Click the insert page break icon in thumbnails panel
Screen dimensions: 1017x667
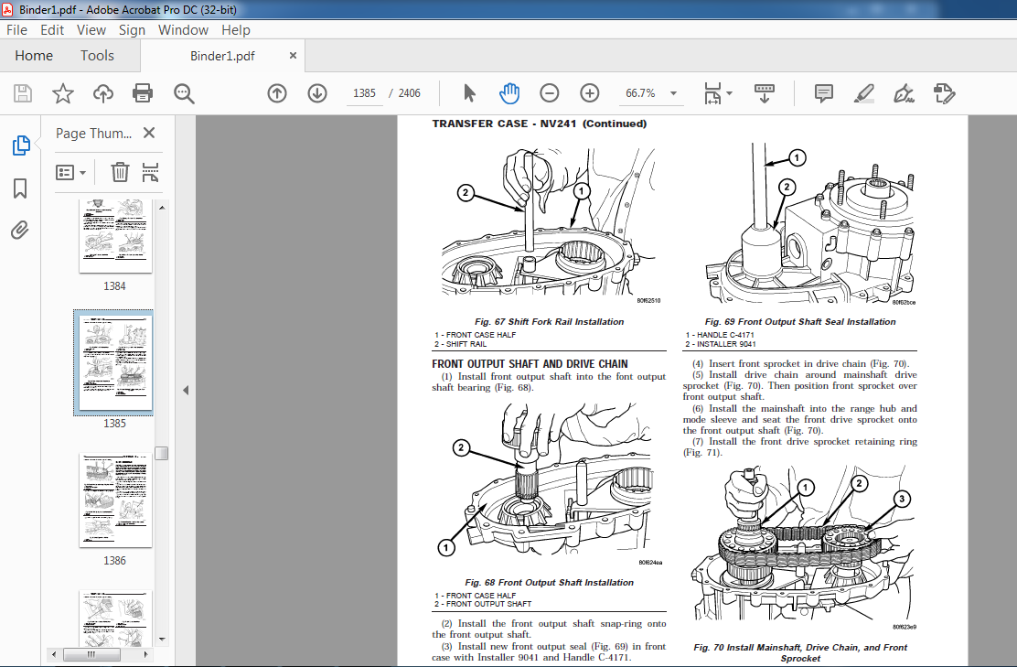tap(150, 173)
